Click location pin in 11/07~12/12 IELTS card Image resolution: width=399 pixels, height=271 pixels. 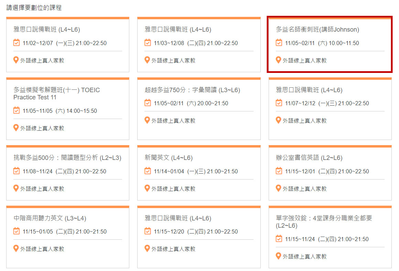click(278, 120)
